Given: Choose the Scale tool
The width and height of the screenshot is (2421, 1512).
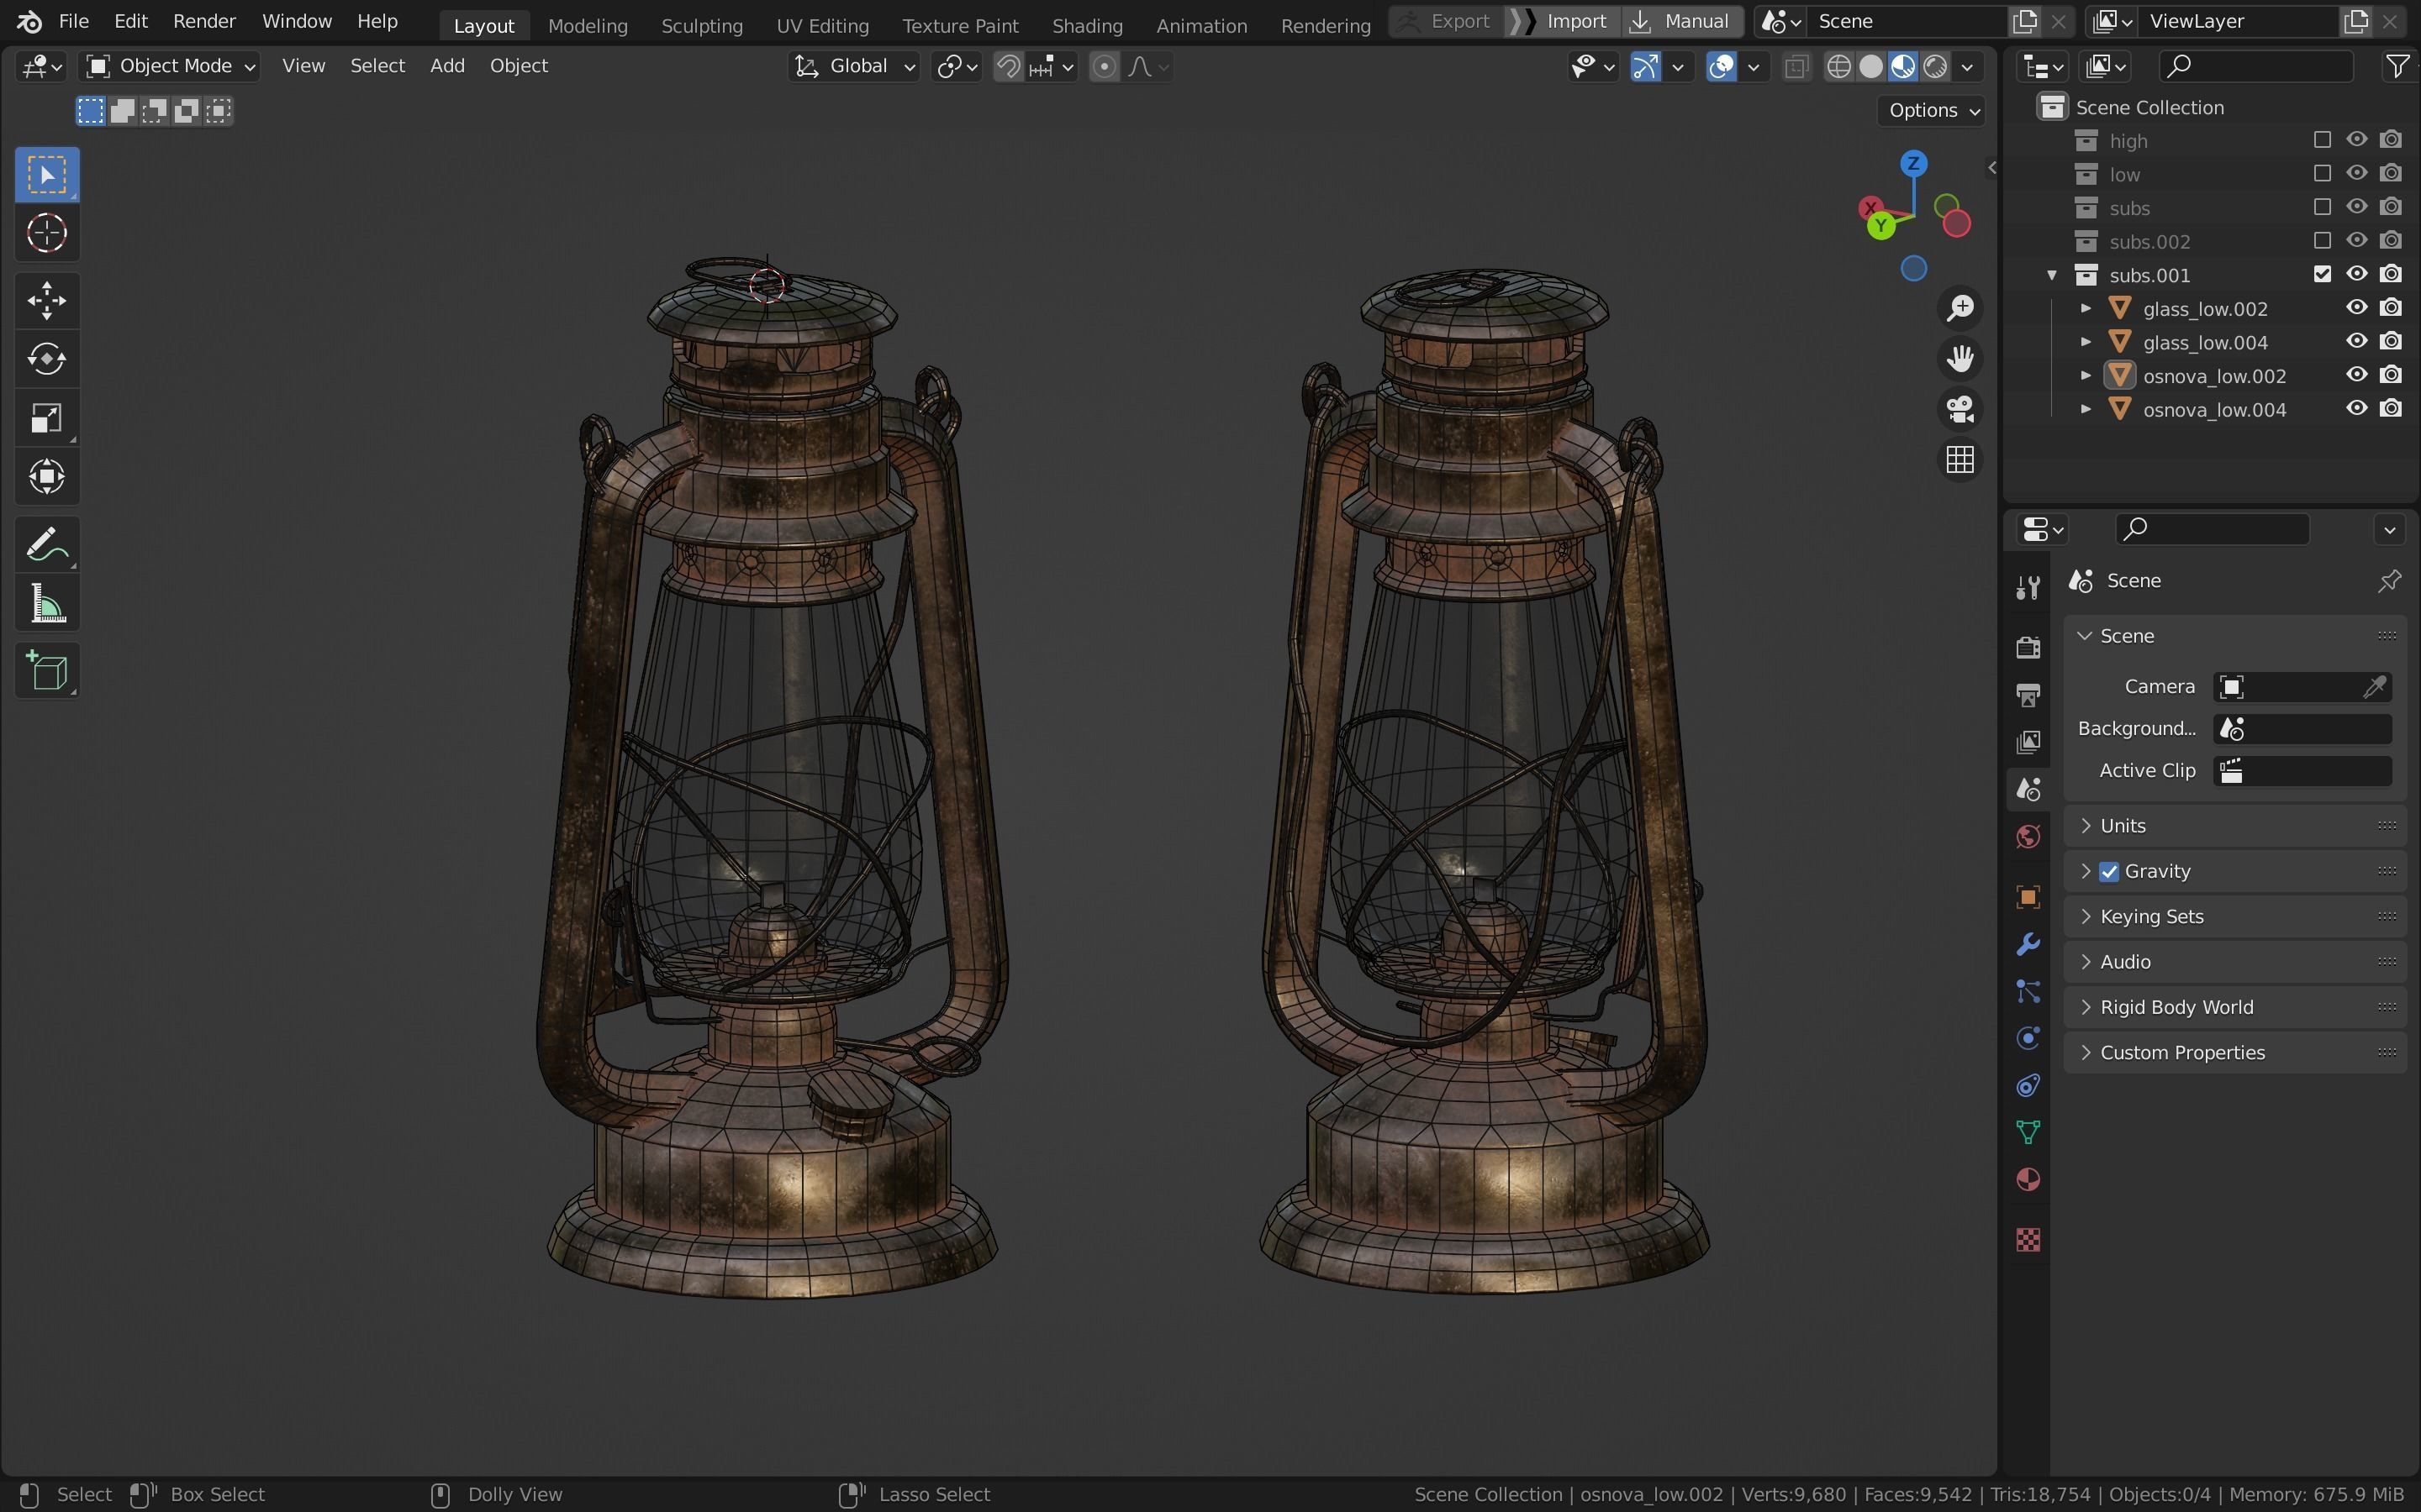Looking at the screenshot, I should [x=47, y=417].
